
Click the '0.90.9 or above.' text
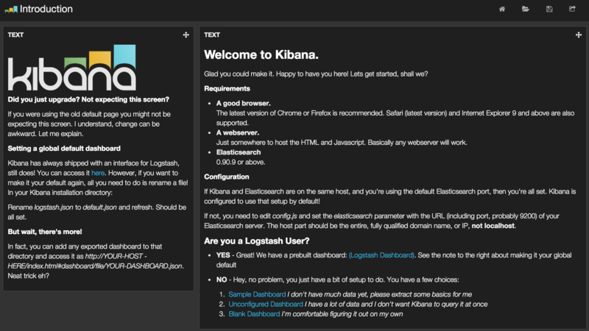click(241, 162)
